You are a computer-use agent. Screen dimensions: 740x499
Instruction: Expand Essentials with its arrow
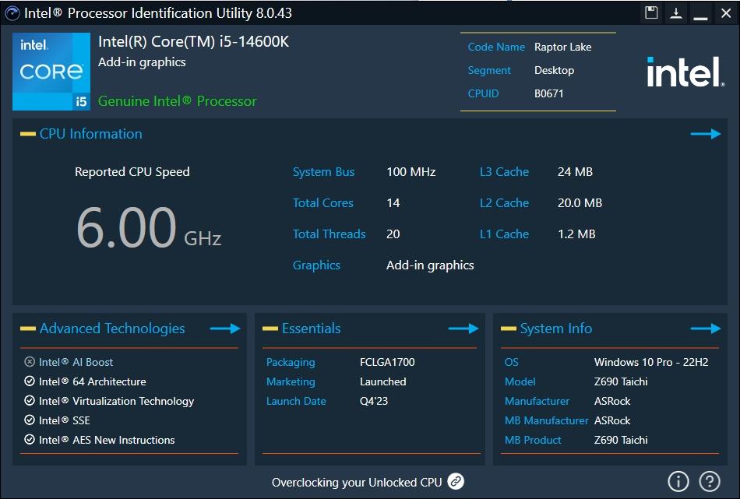(463, 329)
